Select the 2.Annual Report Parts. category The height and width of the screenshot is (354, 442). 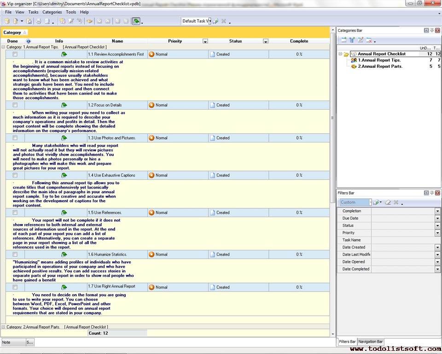[380, 66]
